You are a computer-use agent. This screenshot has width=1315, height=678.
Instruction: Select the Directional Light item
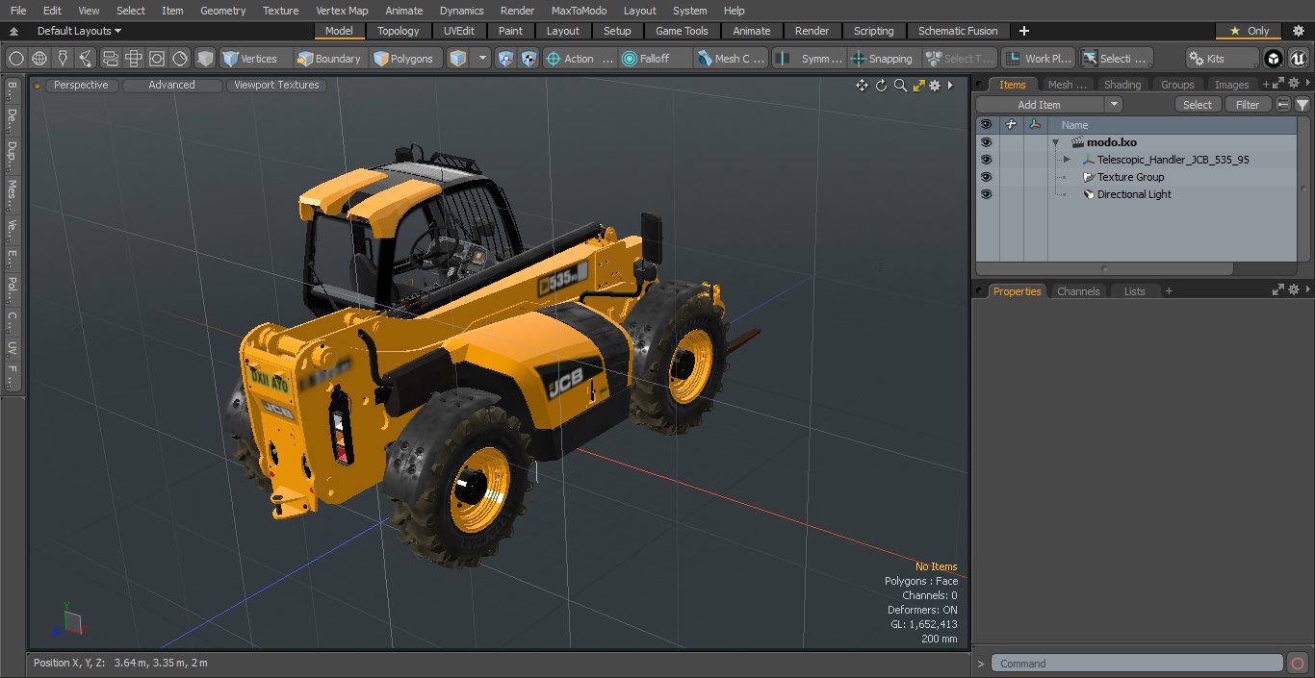point(1134,194)
